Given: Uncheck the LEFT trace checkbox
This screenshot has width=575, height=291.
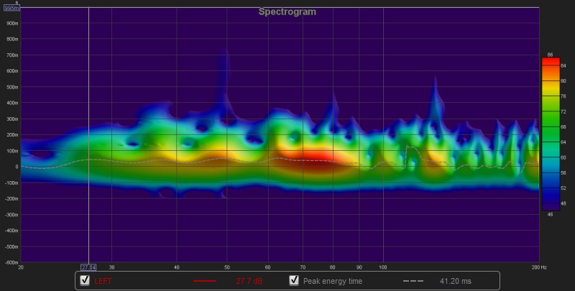Looking at the screenshot, I should click(85, 280).
